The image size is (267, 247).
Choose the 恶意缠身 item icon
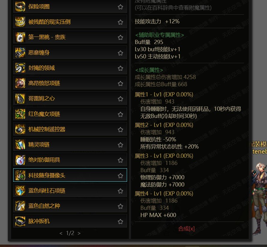tap(20, 52)
